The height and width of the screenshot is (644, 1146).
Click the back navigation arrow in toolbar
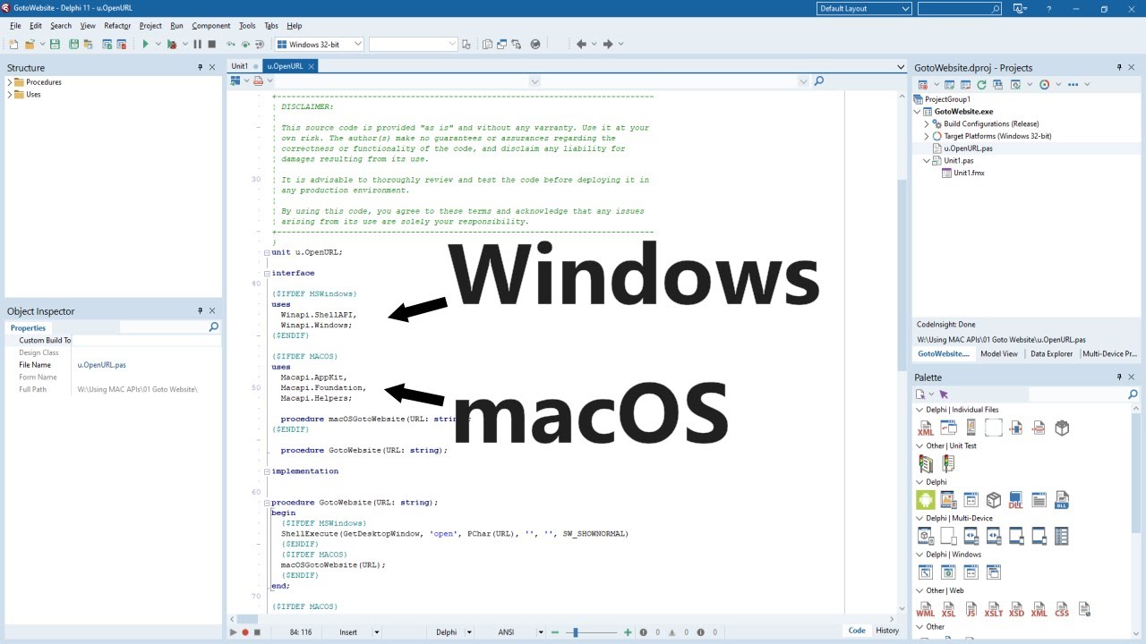581,44
